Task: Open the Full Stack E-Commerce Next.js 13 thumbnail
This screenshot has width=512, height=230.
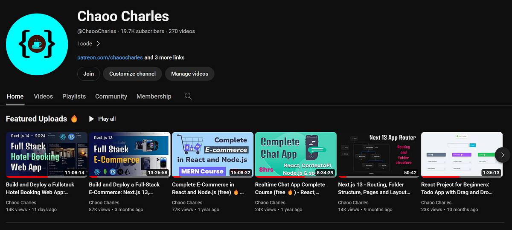Action: (130, 154)
